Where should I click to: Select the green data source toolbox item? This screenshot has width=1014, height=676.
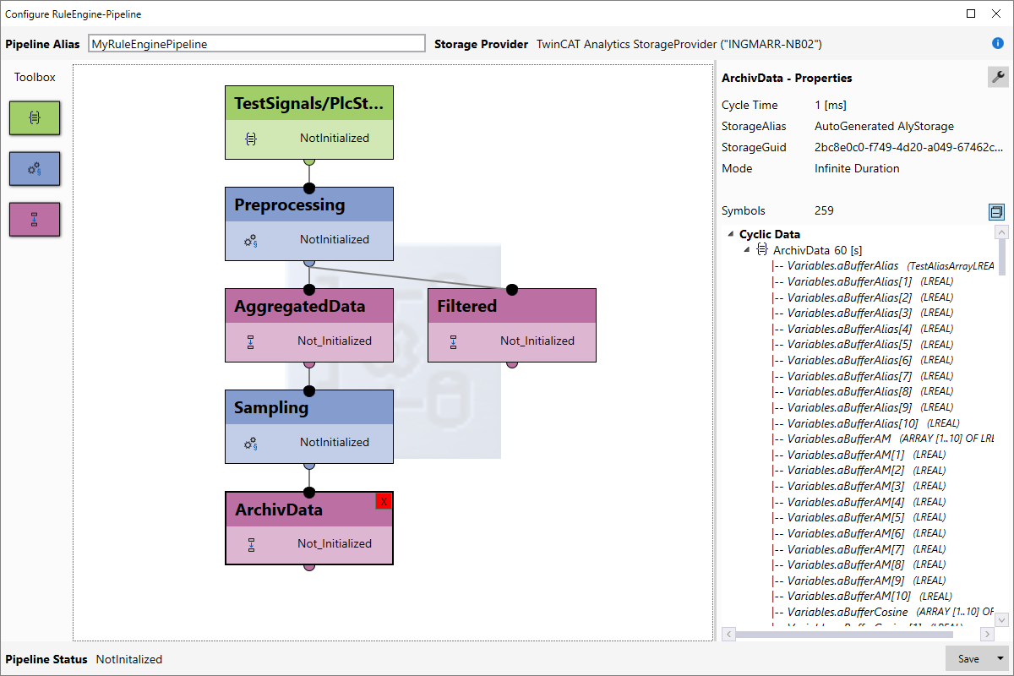[x=35, y=118]
